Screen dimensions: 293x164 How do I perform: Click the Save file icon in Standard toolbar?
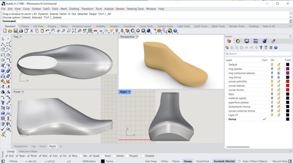[15, 31]
